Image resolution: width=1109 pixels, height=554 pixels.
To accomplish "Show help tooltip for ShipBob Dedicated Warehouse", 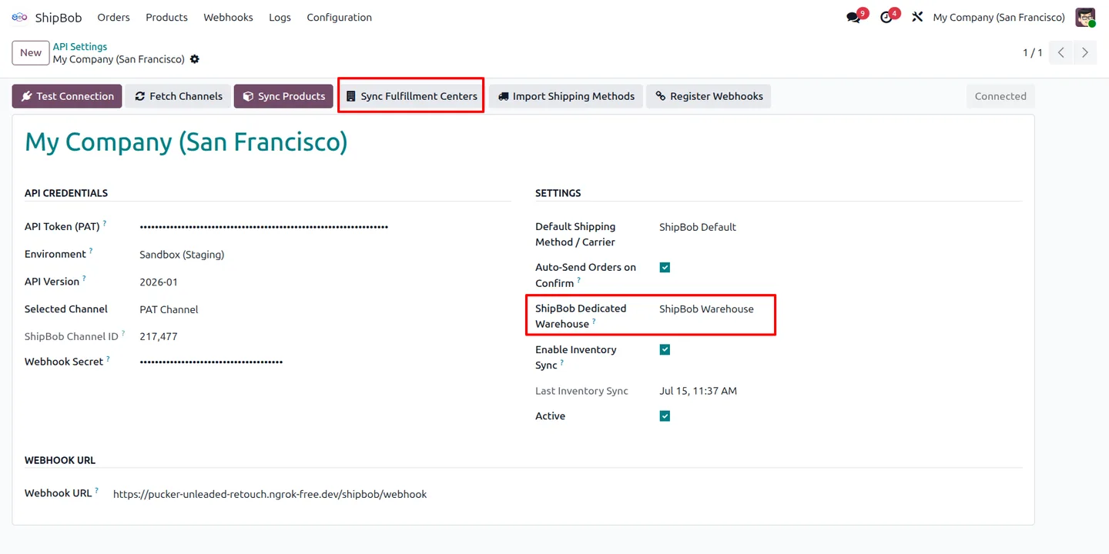I will pos(594,322).
